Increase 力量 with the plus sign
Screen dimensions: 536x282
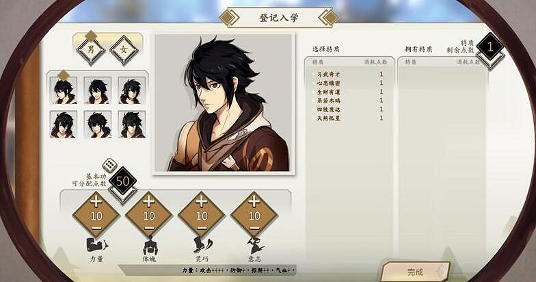coord(96,201)
